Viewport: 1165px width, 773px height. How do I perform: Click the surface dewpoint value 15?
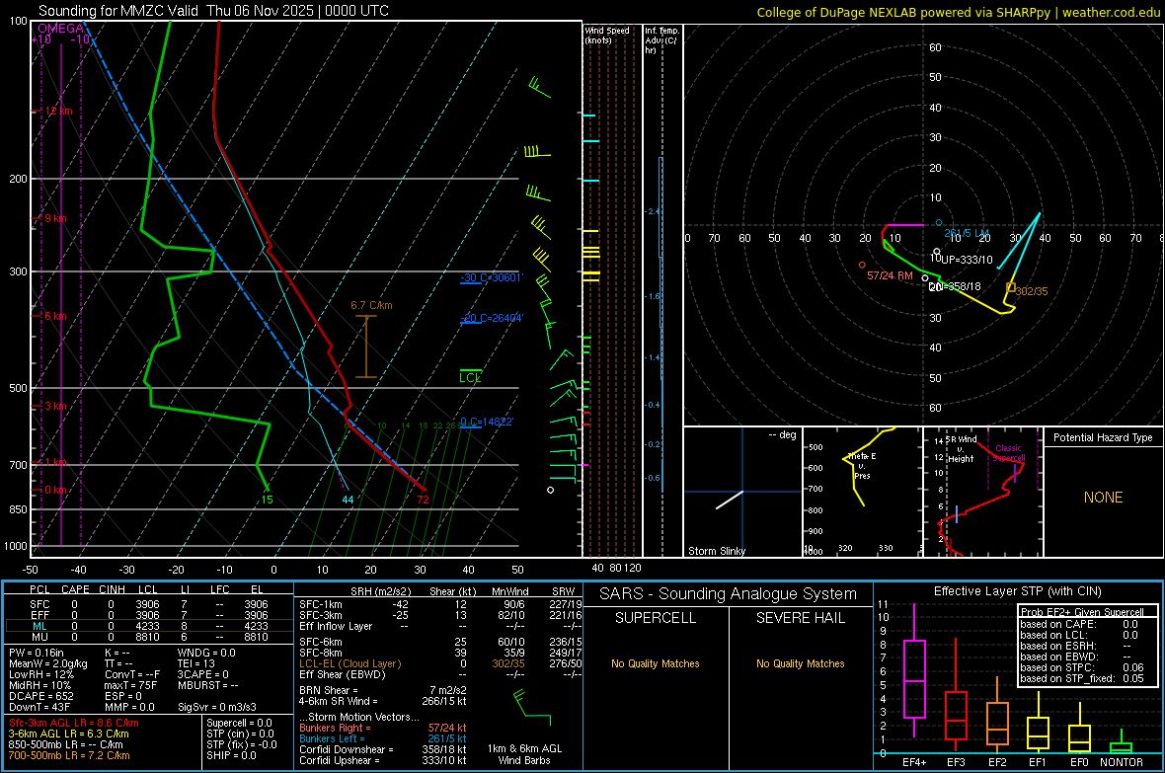267,500
